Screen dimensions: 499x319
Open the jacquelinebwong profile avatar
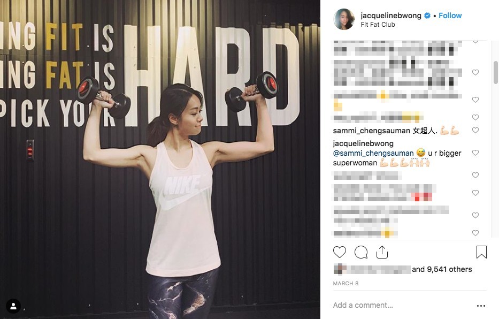(344, 19)
